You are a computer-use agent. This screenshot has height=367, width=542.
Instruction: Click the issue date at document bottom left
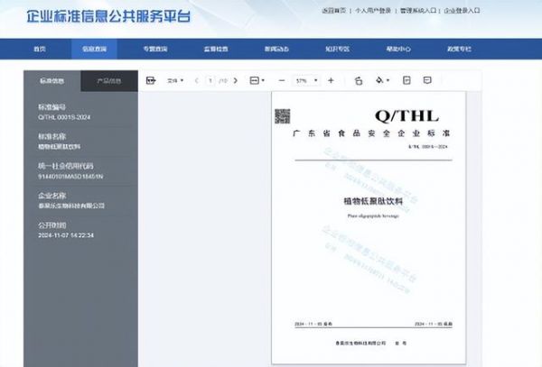pyautogui.click(x=313, y=324)
